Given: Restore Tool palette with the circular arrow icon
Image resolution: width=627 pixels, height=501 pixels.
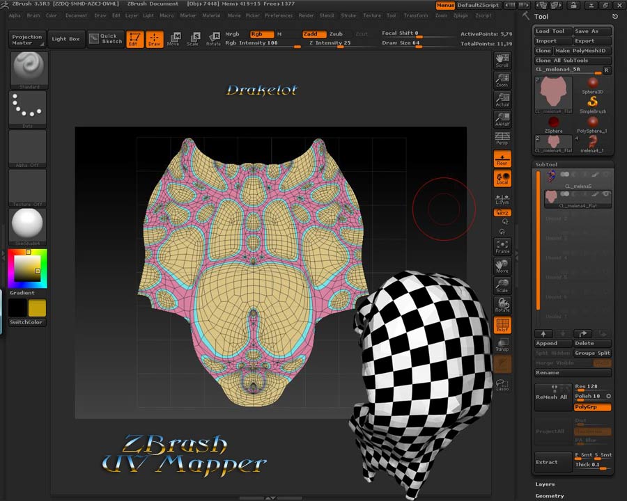Looking at the screenshot, I should pos(615,17).
